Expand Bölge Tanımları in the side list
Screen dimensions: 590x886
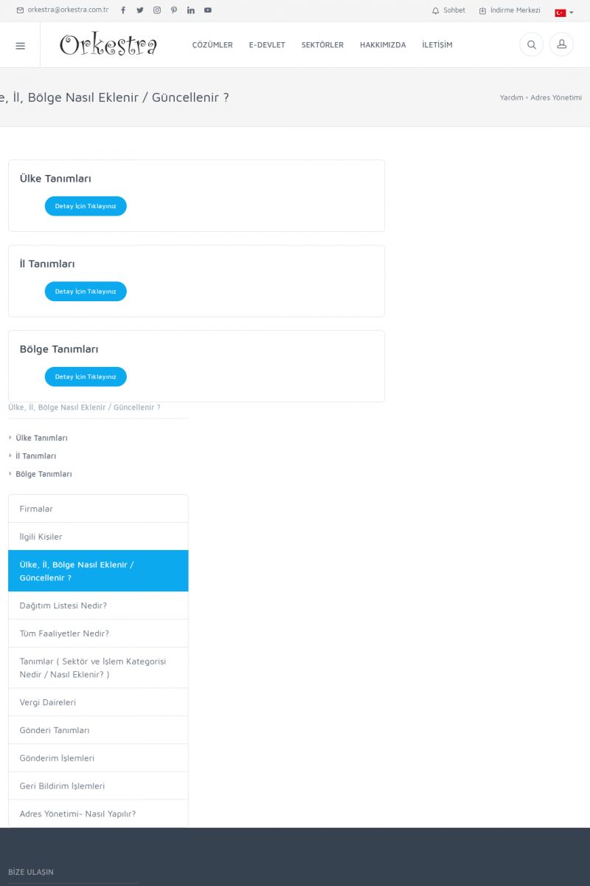point(44,474)
